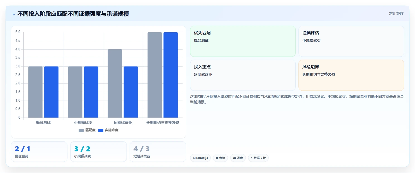Viewport: 415px width, 173px height.
Task: Click 长期租约与完整装修 text in 风险边界 card
Action: (x=319, y=74)
